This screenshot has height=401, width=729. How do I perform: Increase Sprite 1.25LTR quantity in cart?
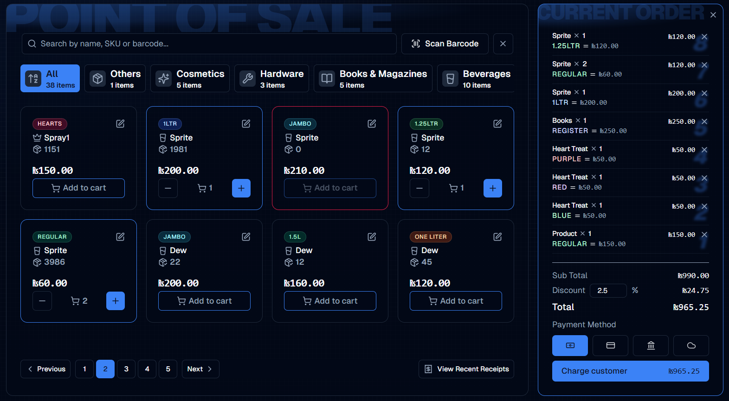click(493, 188)
